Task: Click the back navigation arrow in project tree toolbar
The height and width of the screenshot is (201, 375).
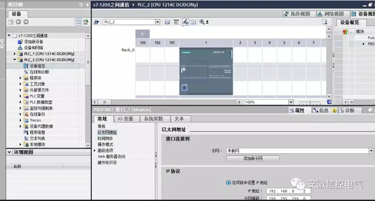Action: tap(18, 22)
